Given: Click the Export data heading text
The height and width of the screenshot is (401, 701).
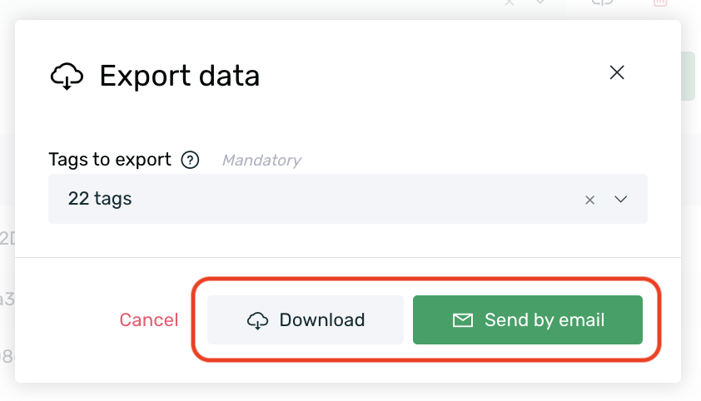Looking at the screenshot, I should (179, 76).
